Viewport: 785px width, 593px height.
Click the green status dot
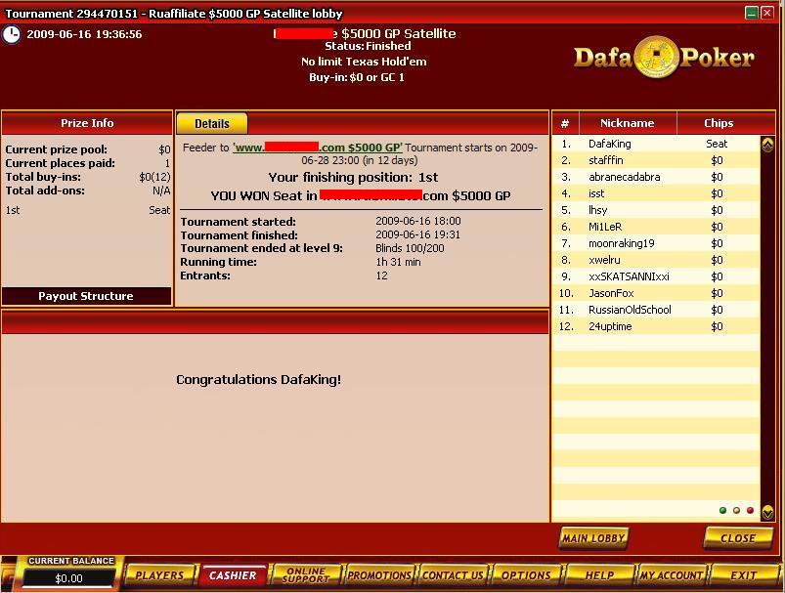[x=722, y=510]
